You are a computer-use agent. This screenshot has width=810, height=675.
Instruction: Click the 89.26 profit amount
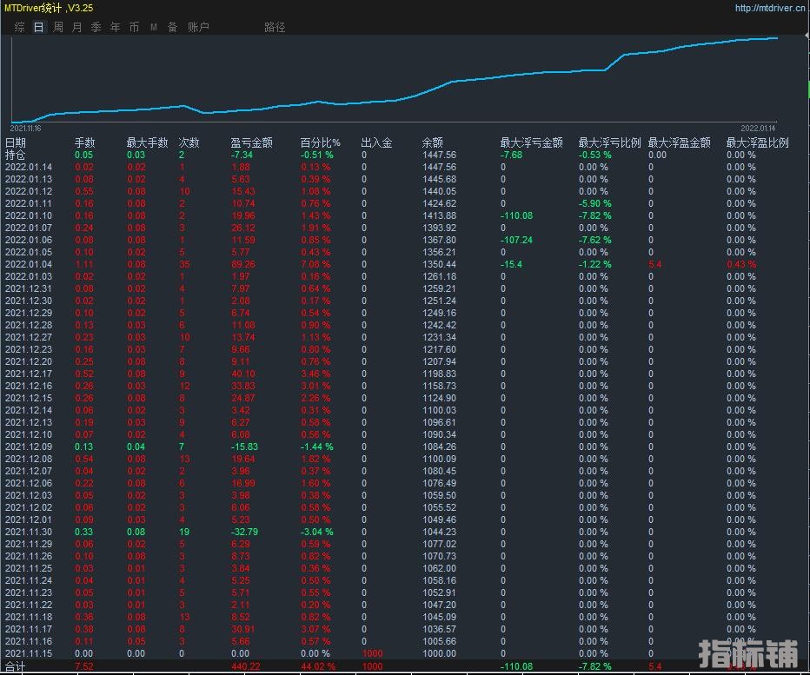tap(243, 264)
